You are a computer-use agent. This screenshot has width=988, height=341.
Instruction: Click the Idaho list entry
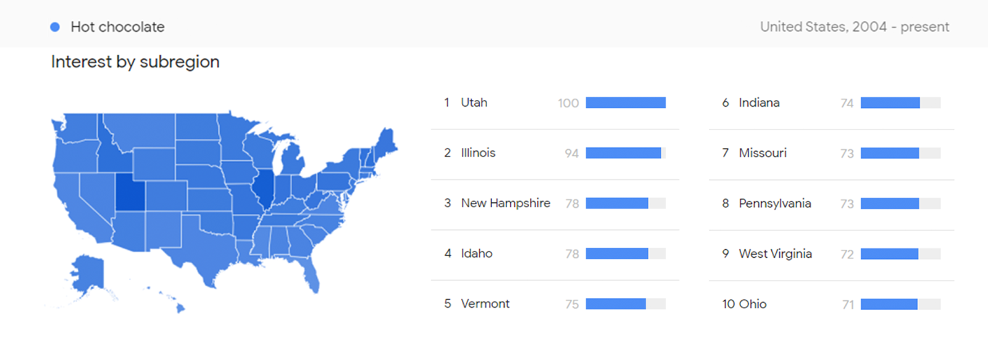476,253
